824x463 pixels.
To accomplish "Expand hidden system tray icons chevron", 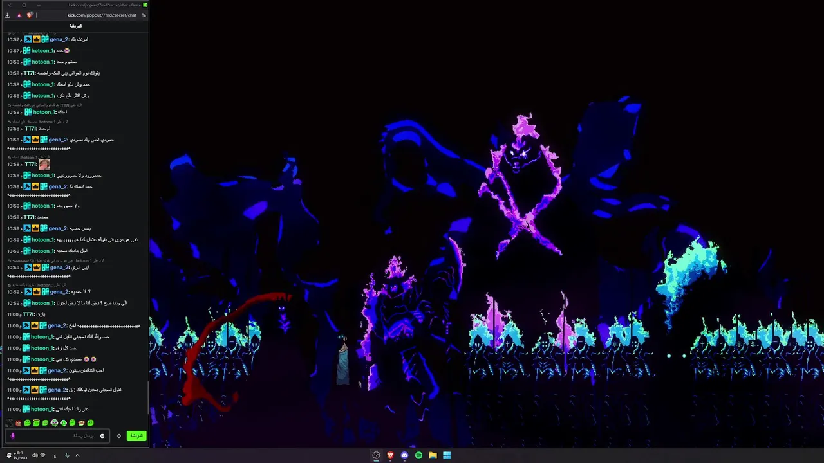I will [x=77, y=455].
